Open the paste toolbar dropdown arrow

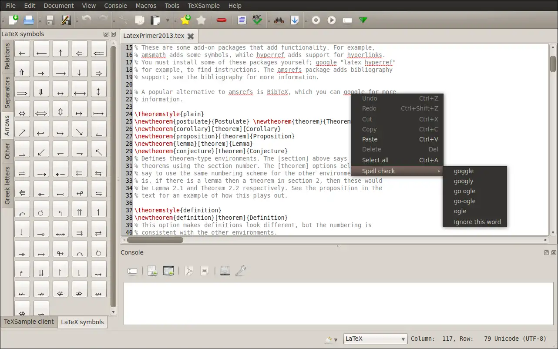[x=168, y=20]
